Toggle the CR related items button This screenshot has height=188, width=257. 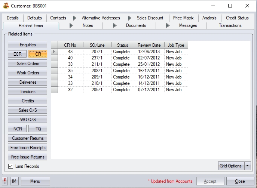point(38,54)
